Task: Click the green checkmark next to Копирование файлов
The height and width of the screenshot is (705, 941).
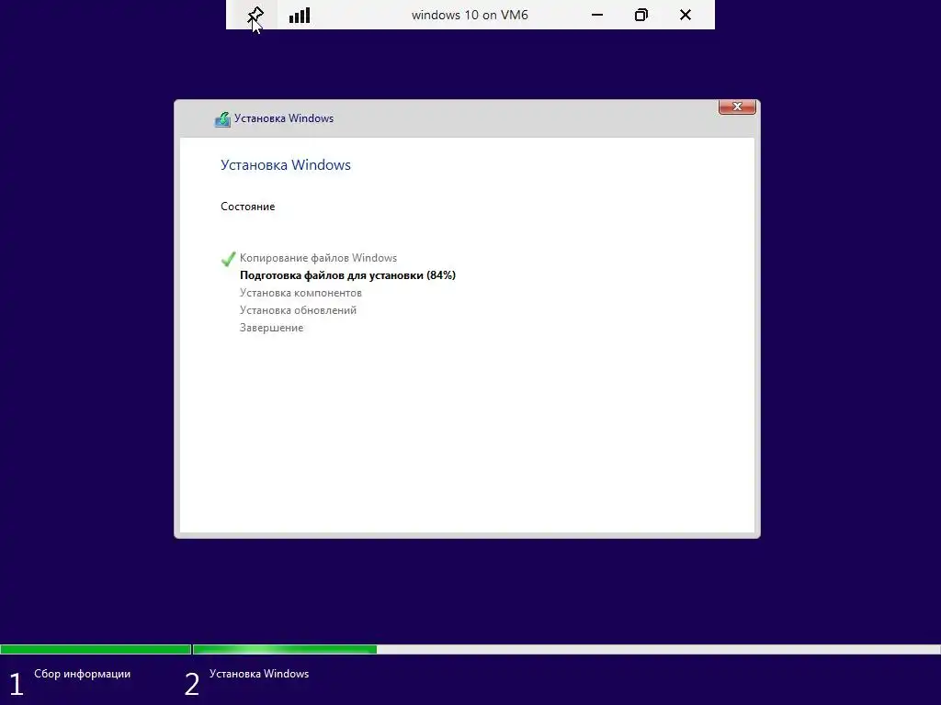Action: pos(228,258)
